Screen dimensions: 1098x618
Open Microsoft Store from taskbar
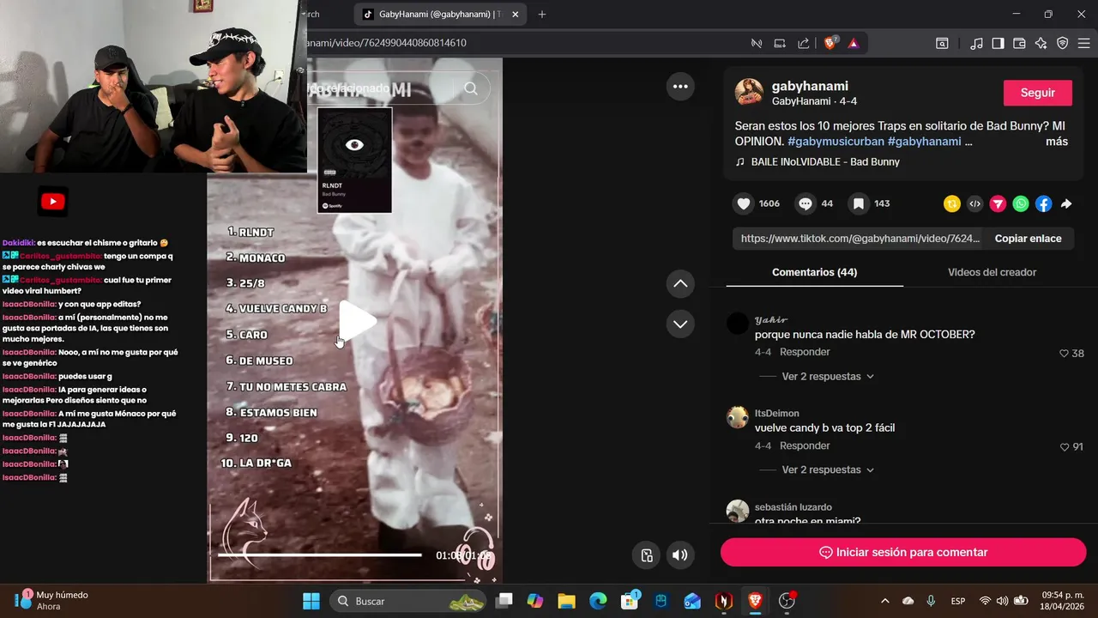(x=629, y=601)
